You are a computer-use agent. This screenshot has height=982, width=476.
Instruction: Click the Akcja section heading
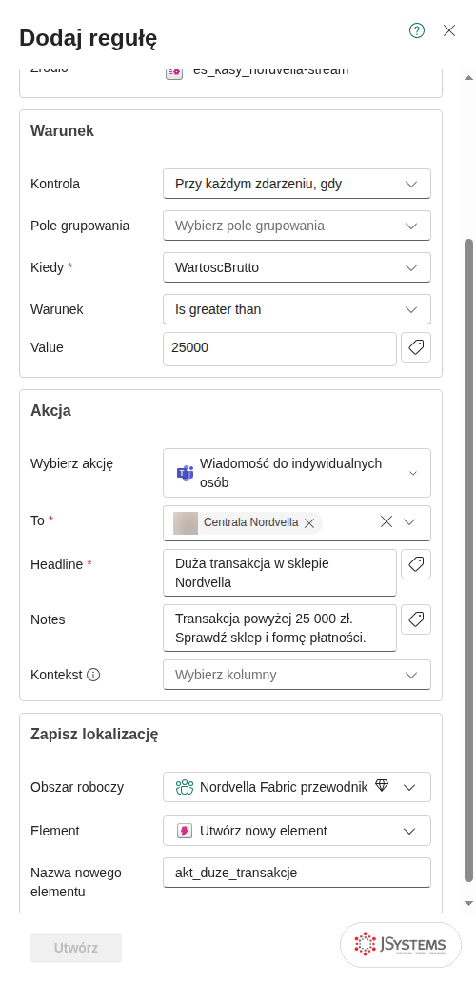[x=50, y=411]
